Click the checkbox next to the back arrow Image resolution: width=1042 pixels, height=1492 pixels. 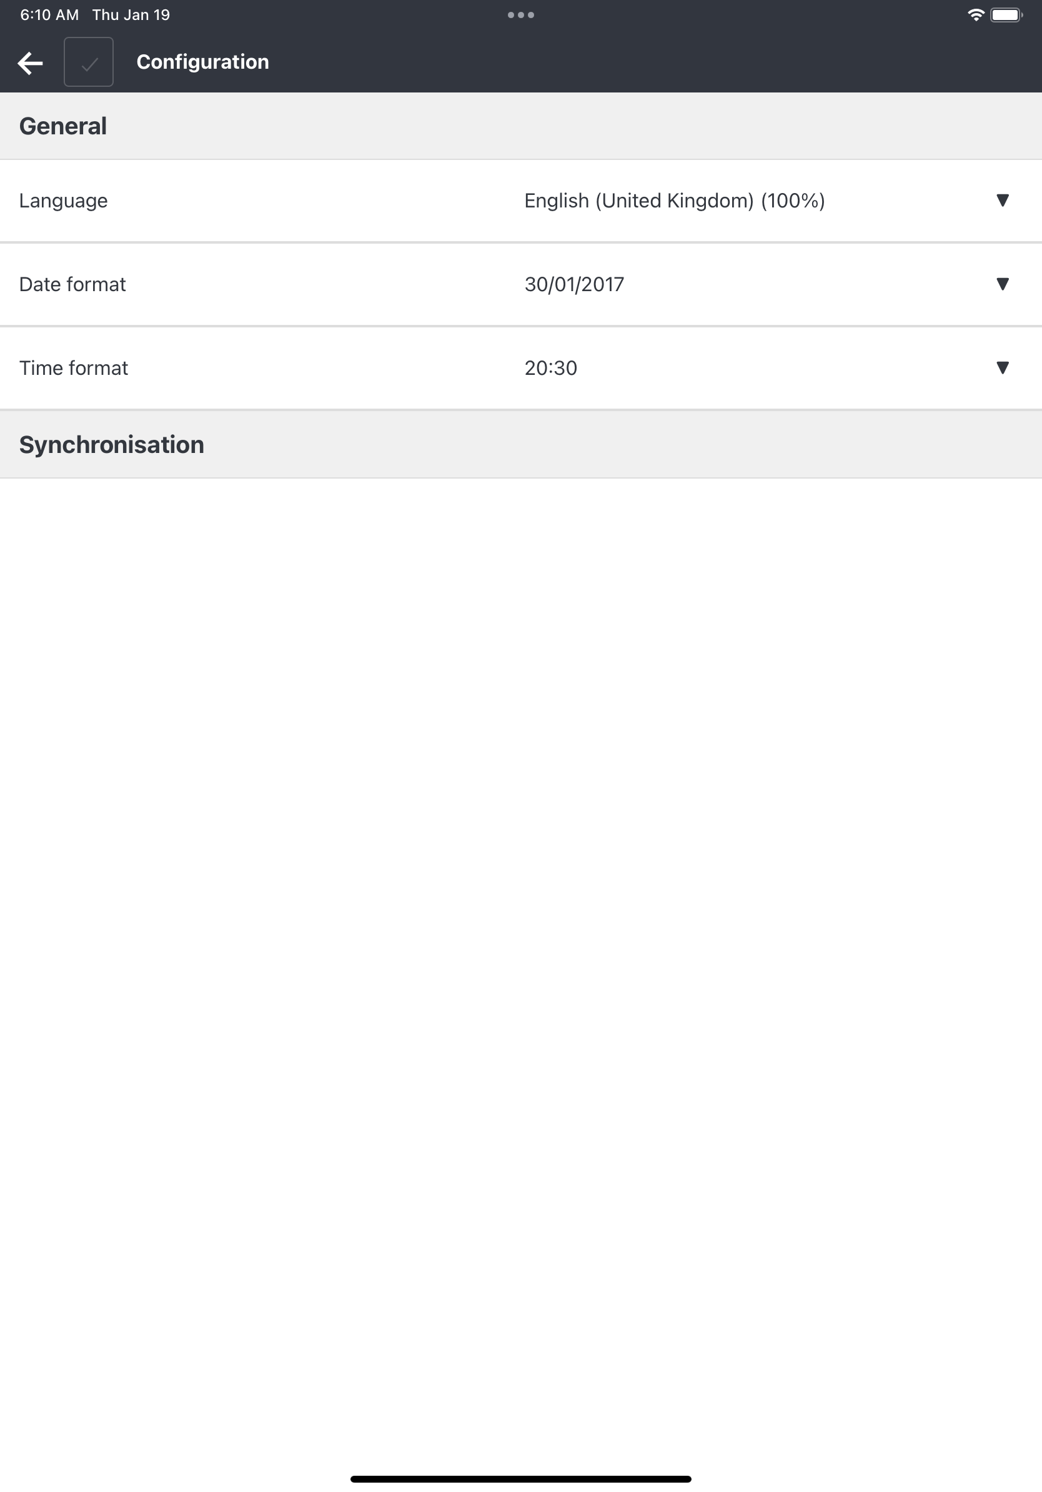88,62
